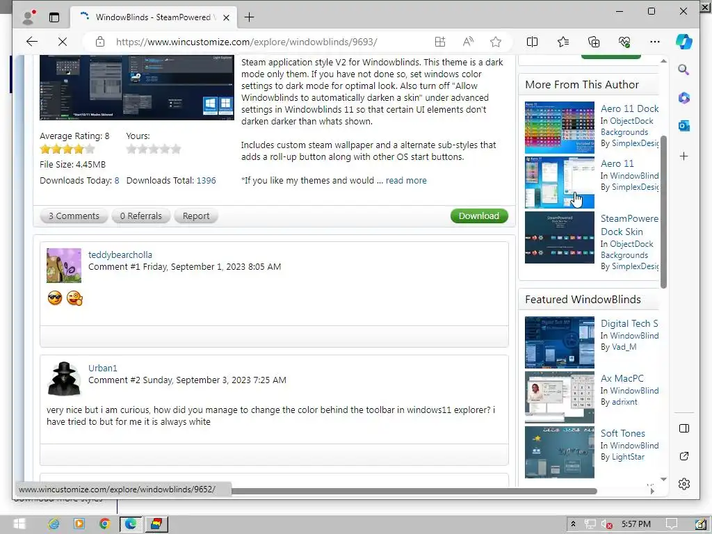Open SteamPowered Dock Skin thumbnail
Screen dimensions: 712x534
click(560, 238)
